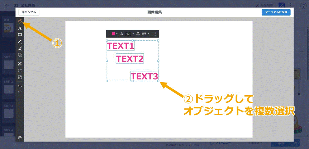Open the layer order tool
The height and width of the screenshot is (149, 309).
(20, 55)
